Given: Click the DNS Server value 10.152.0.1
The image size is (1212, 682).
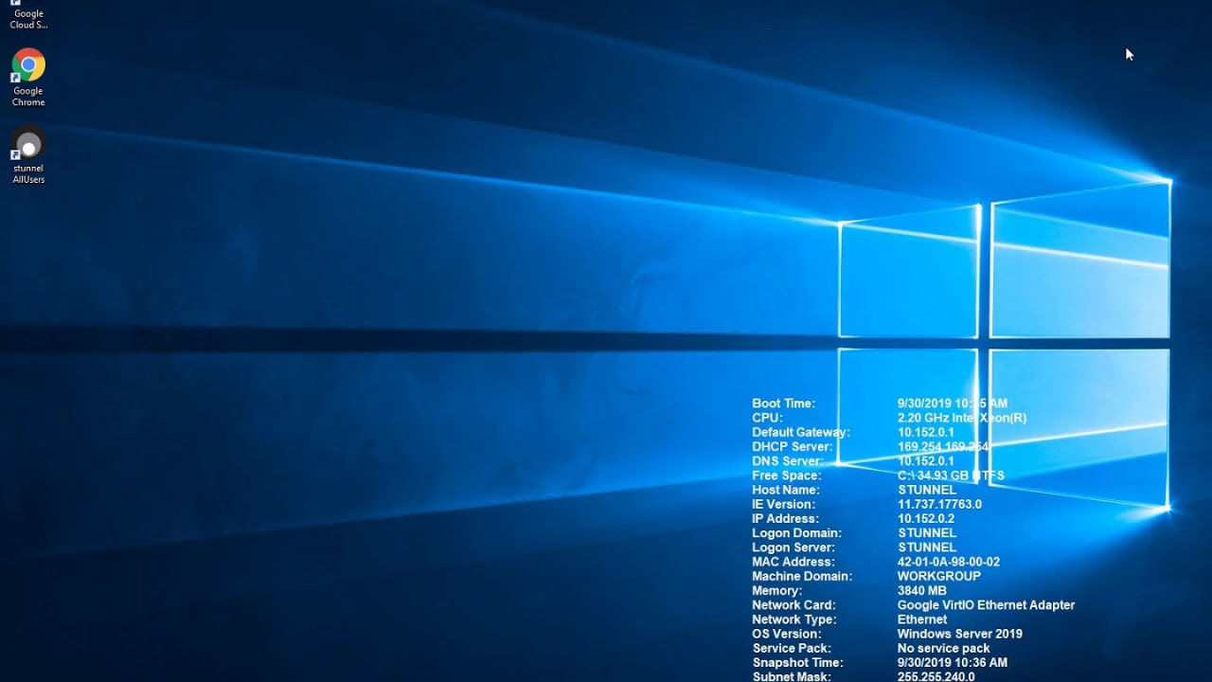Looking at the screenshot, I should pos(926,461).
